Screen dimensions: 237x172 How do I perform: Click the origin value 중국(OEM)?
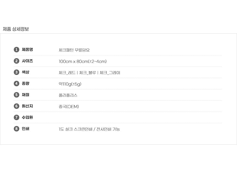click(69, 107)
